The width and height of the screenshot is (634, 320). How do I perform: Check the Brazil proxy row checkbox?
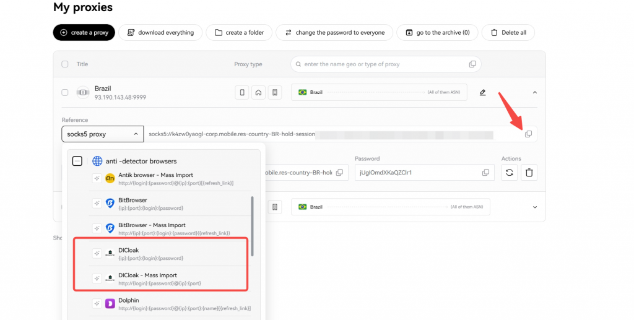(x=65, y=93)
